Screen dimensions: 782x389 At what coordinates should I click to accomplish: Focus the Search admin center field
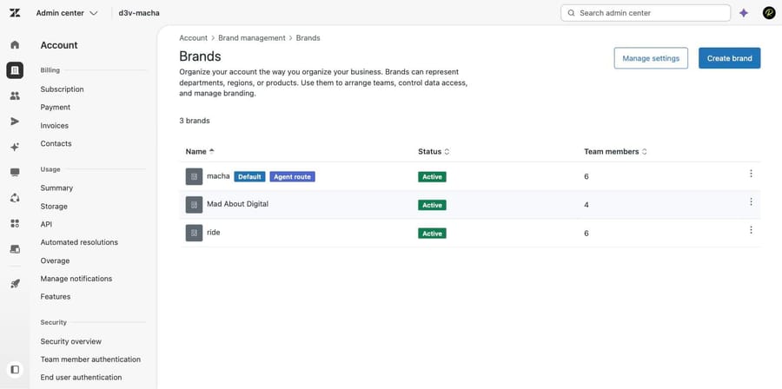[x=646, y=13]
